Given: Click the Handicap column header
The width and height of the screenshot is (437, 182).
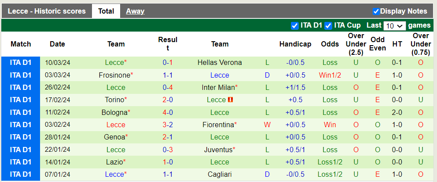Looking at the screenshot, I should point(295,44).
